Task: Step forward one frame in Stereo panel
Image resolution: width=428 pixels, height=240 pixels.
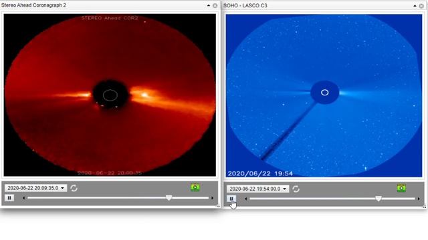Action: tap(213, 198)
